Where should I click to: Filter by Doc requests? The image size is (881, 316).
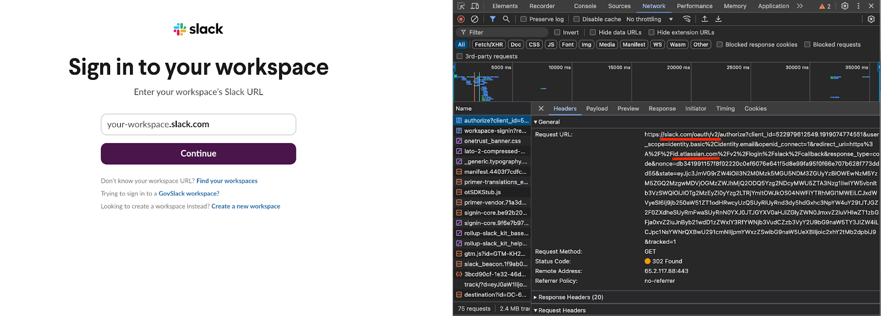516,45
